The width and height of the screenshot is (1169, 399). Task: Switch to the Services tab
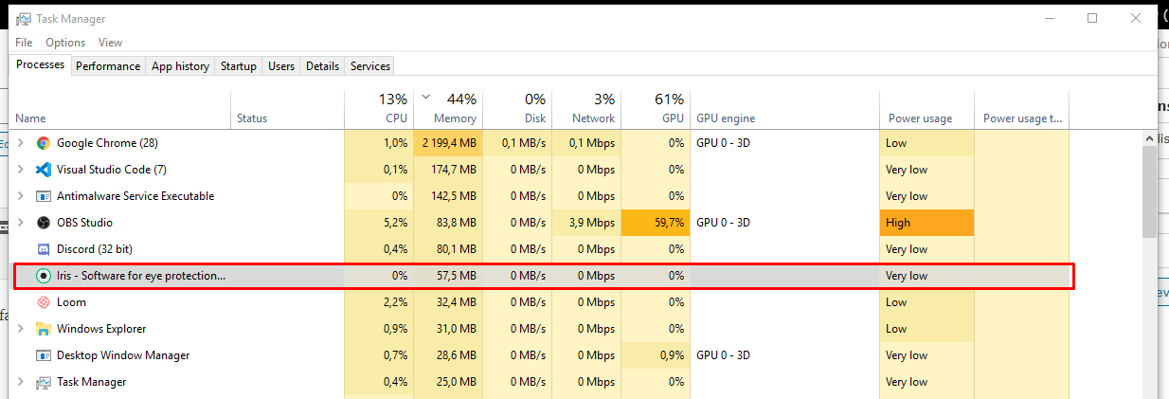point(370,66)
